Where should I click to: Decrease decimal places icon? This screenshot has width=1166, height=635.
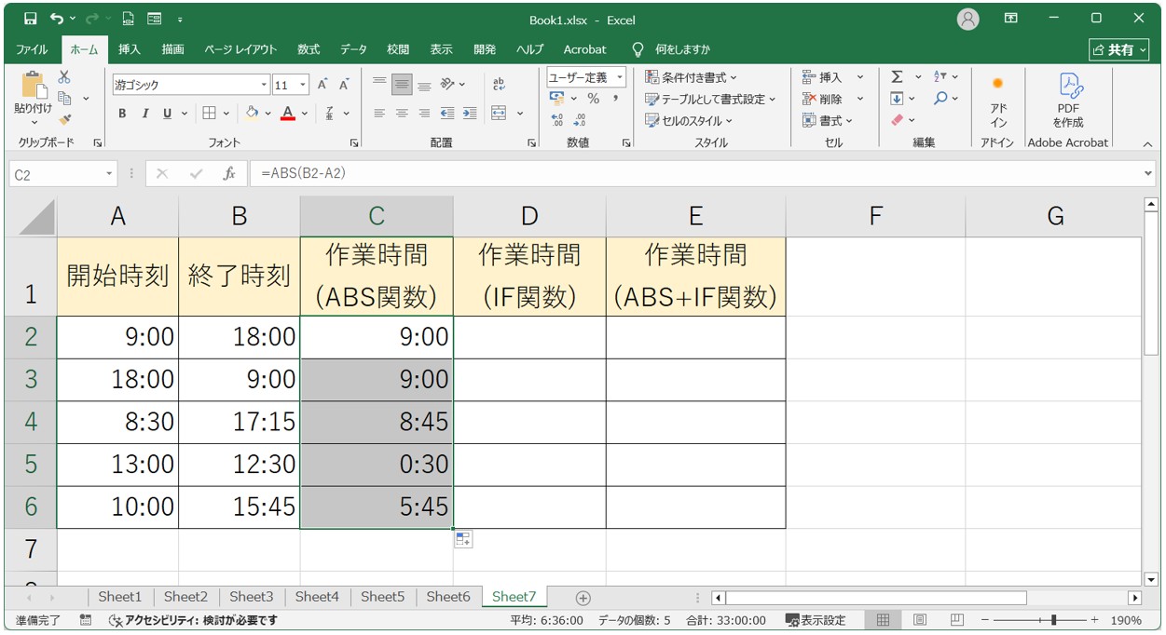point(580,120)
